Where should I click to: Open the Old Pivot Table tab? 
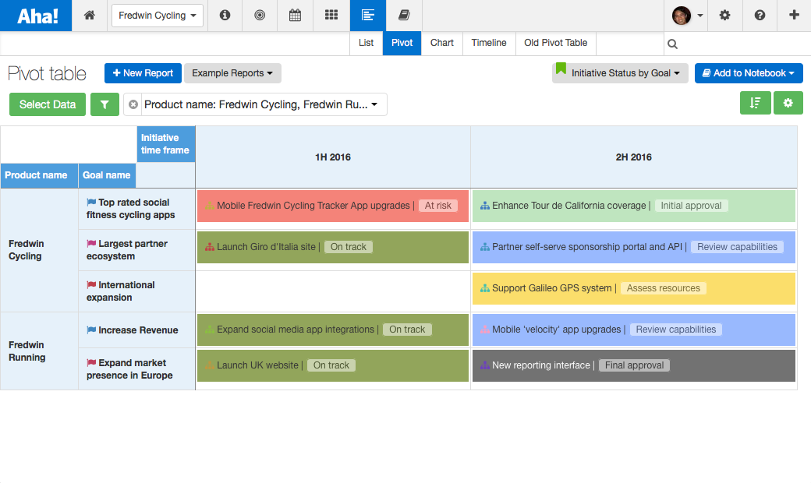554,44
